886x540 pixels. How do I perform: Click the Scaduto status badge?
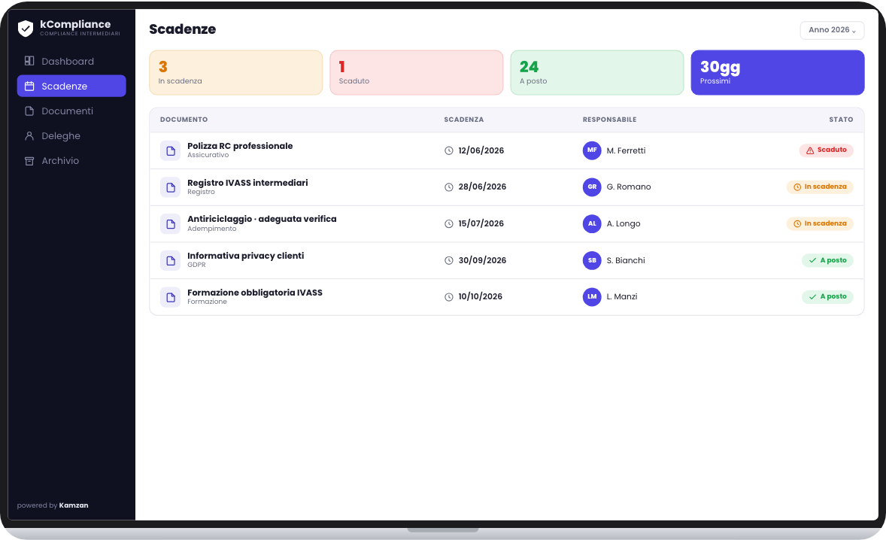(x=826, y=150)
